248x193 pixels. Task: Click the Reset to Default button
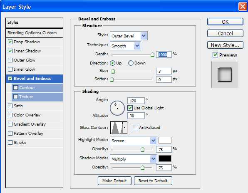coord(153,181)
